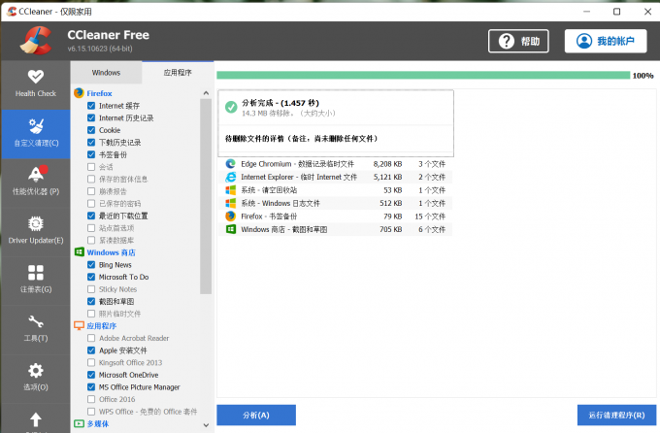The height and width of the screenshot is (433, 660).
Task: Select 系统 - 清空回收站 result row
Action: [336, 190]
